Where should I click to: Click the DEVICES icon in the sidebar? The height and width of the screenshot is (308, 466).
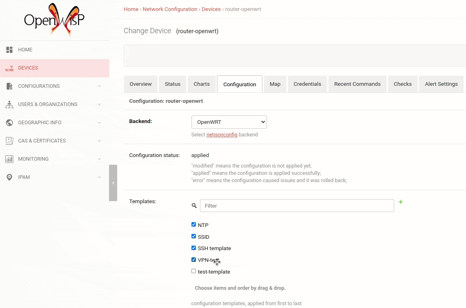click(9, 68)
